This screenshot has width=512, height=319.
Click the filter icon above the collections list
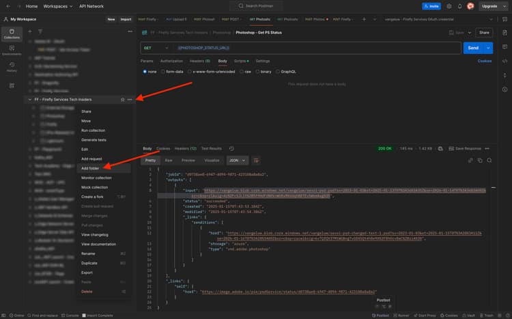click(40, 31)
